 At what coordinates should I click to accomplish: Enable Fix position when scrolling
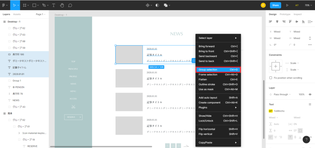click(271, 78)
